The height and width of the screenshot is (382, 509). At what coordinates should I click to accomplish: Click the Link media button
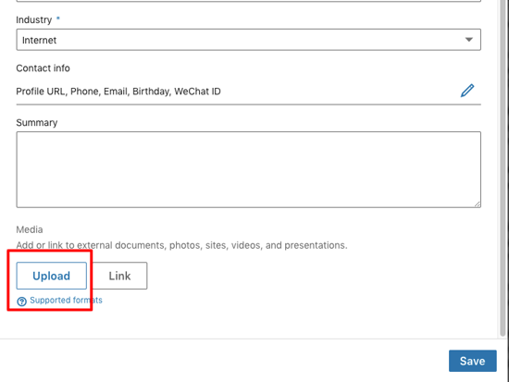click(x=119, y=276)
